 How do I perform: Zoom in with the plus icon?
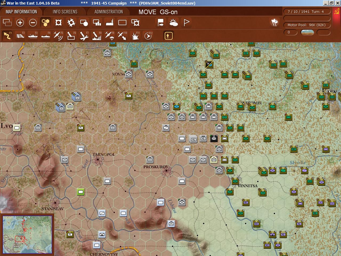20,23
